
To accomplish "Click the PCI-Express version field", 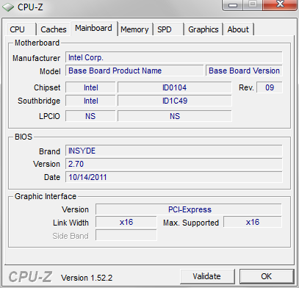I will (x=189, y=209).
